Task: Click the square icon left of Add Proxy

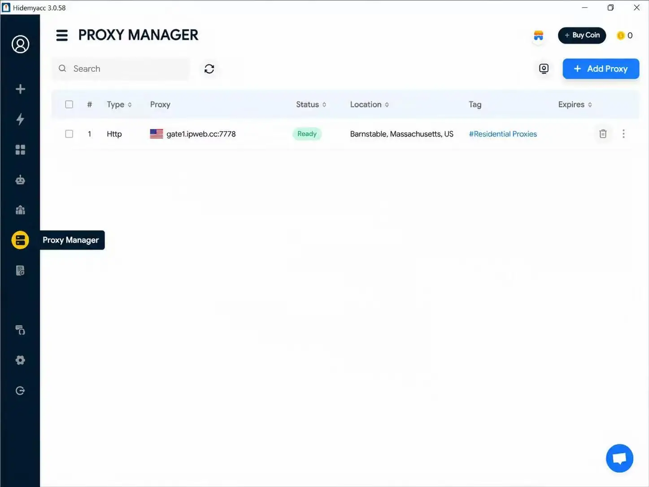Action: pos(544,69)
